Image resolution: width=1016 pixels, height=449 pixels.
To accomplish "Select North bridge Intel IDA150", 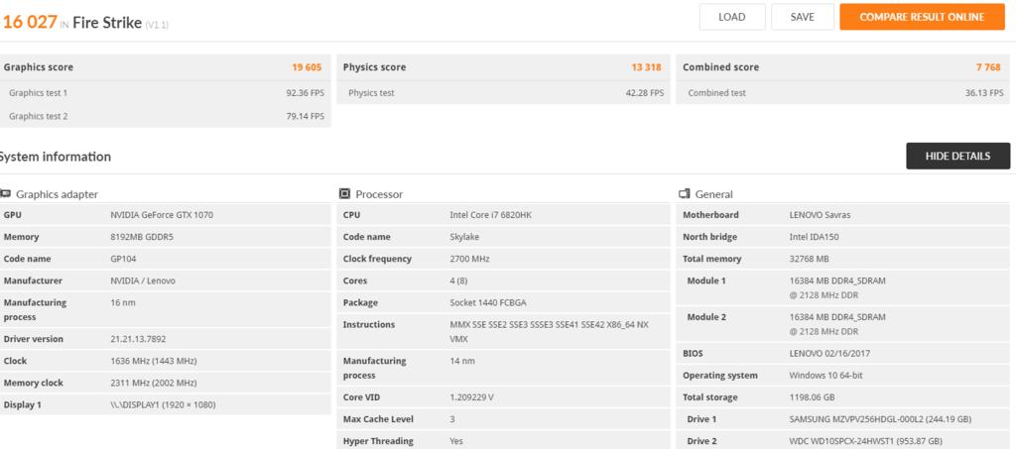I will [815, 237].
